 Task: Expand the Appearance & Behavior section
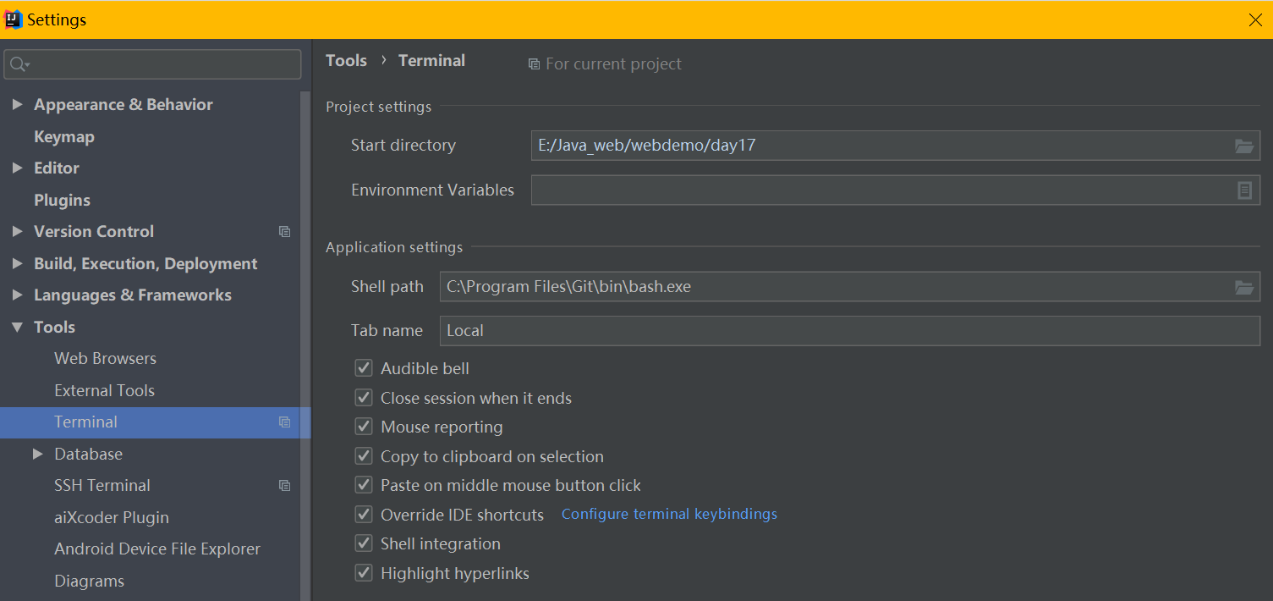pyautogui.click(x=17, y=104)
